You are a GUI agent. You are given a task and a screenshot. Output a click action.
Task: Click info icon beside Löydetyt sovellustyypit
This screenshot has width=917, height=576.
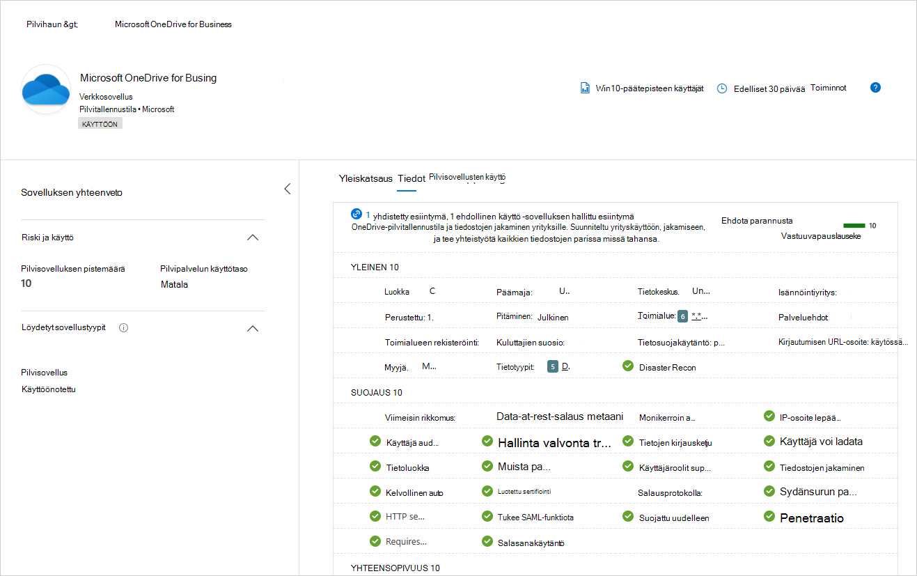tap(124, 327)
